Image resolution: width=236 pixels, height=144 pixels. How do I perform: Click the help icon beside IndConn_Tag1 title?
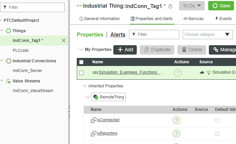(171, 6)
